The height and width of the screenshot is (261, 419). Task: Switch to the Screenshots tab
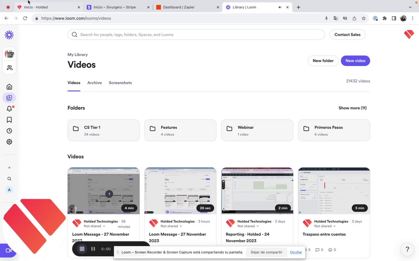coord(120,83)
